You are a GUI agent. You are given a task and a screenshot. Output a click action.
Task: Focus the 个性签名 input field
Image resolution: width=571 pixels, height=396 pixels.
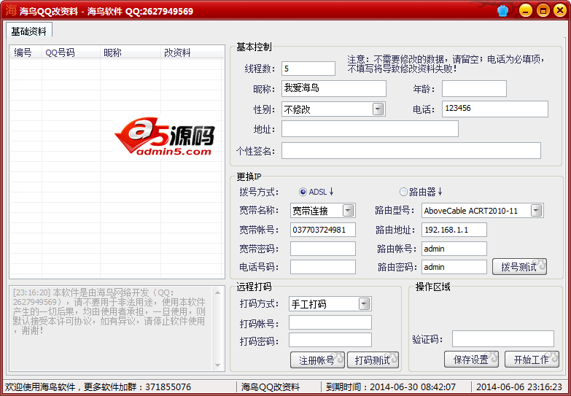point(411,150)
